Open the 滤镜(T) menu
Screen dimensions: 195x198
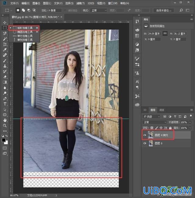[x=80, y=3]
